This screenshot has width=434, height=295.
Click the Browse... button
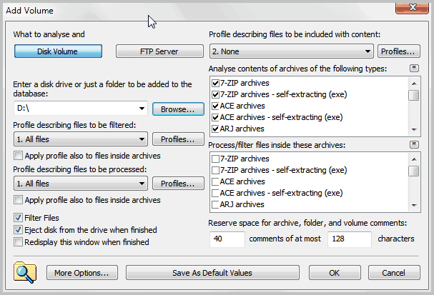[x=173, y=109]
